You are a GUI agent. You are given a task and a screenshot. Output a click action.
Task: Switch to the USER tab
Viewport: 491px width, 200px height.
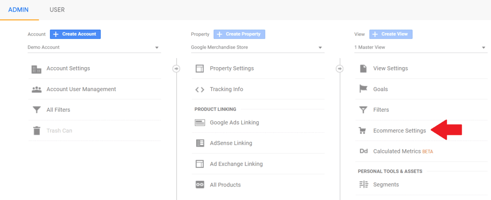click(x=57, y=10)
